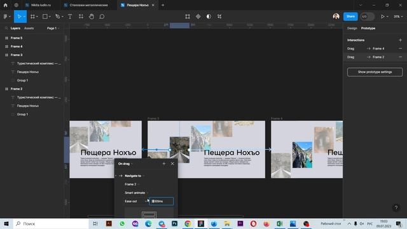The height and width of the screenshot is (229, 407).
Task: Open the Ease out easing dropdown
Action: click(x=135, y=201)
